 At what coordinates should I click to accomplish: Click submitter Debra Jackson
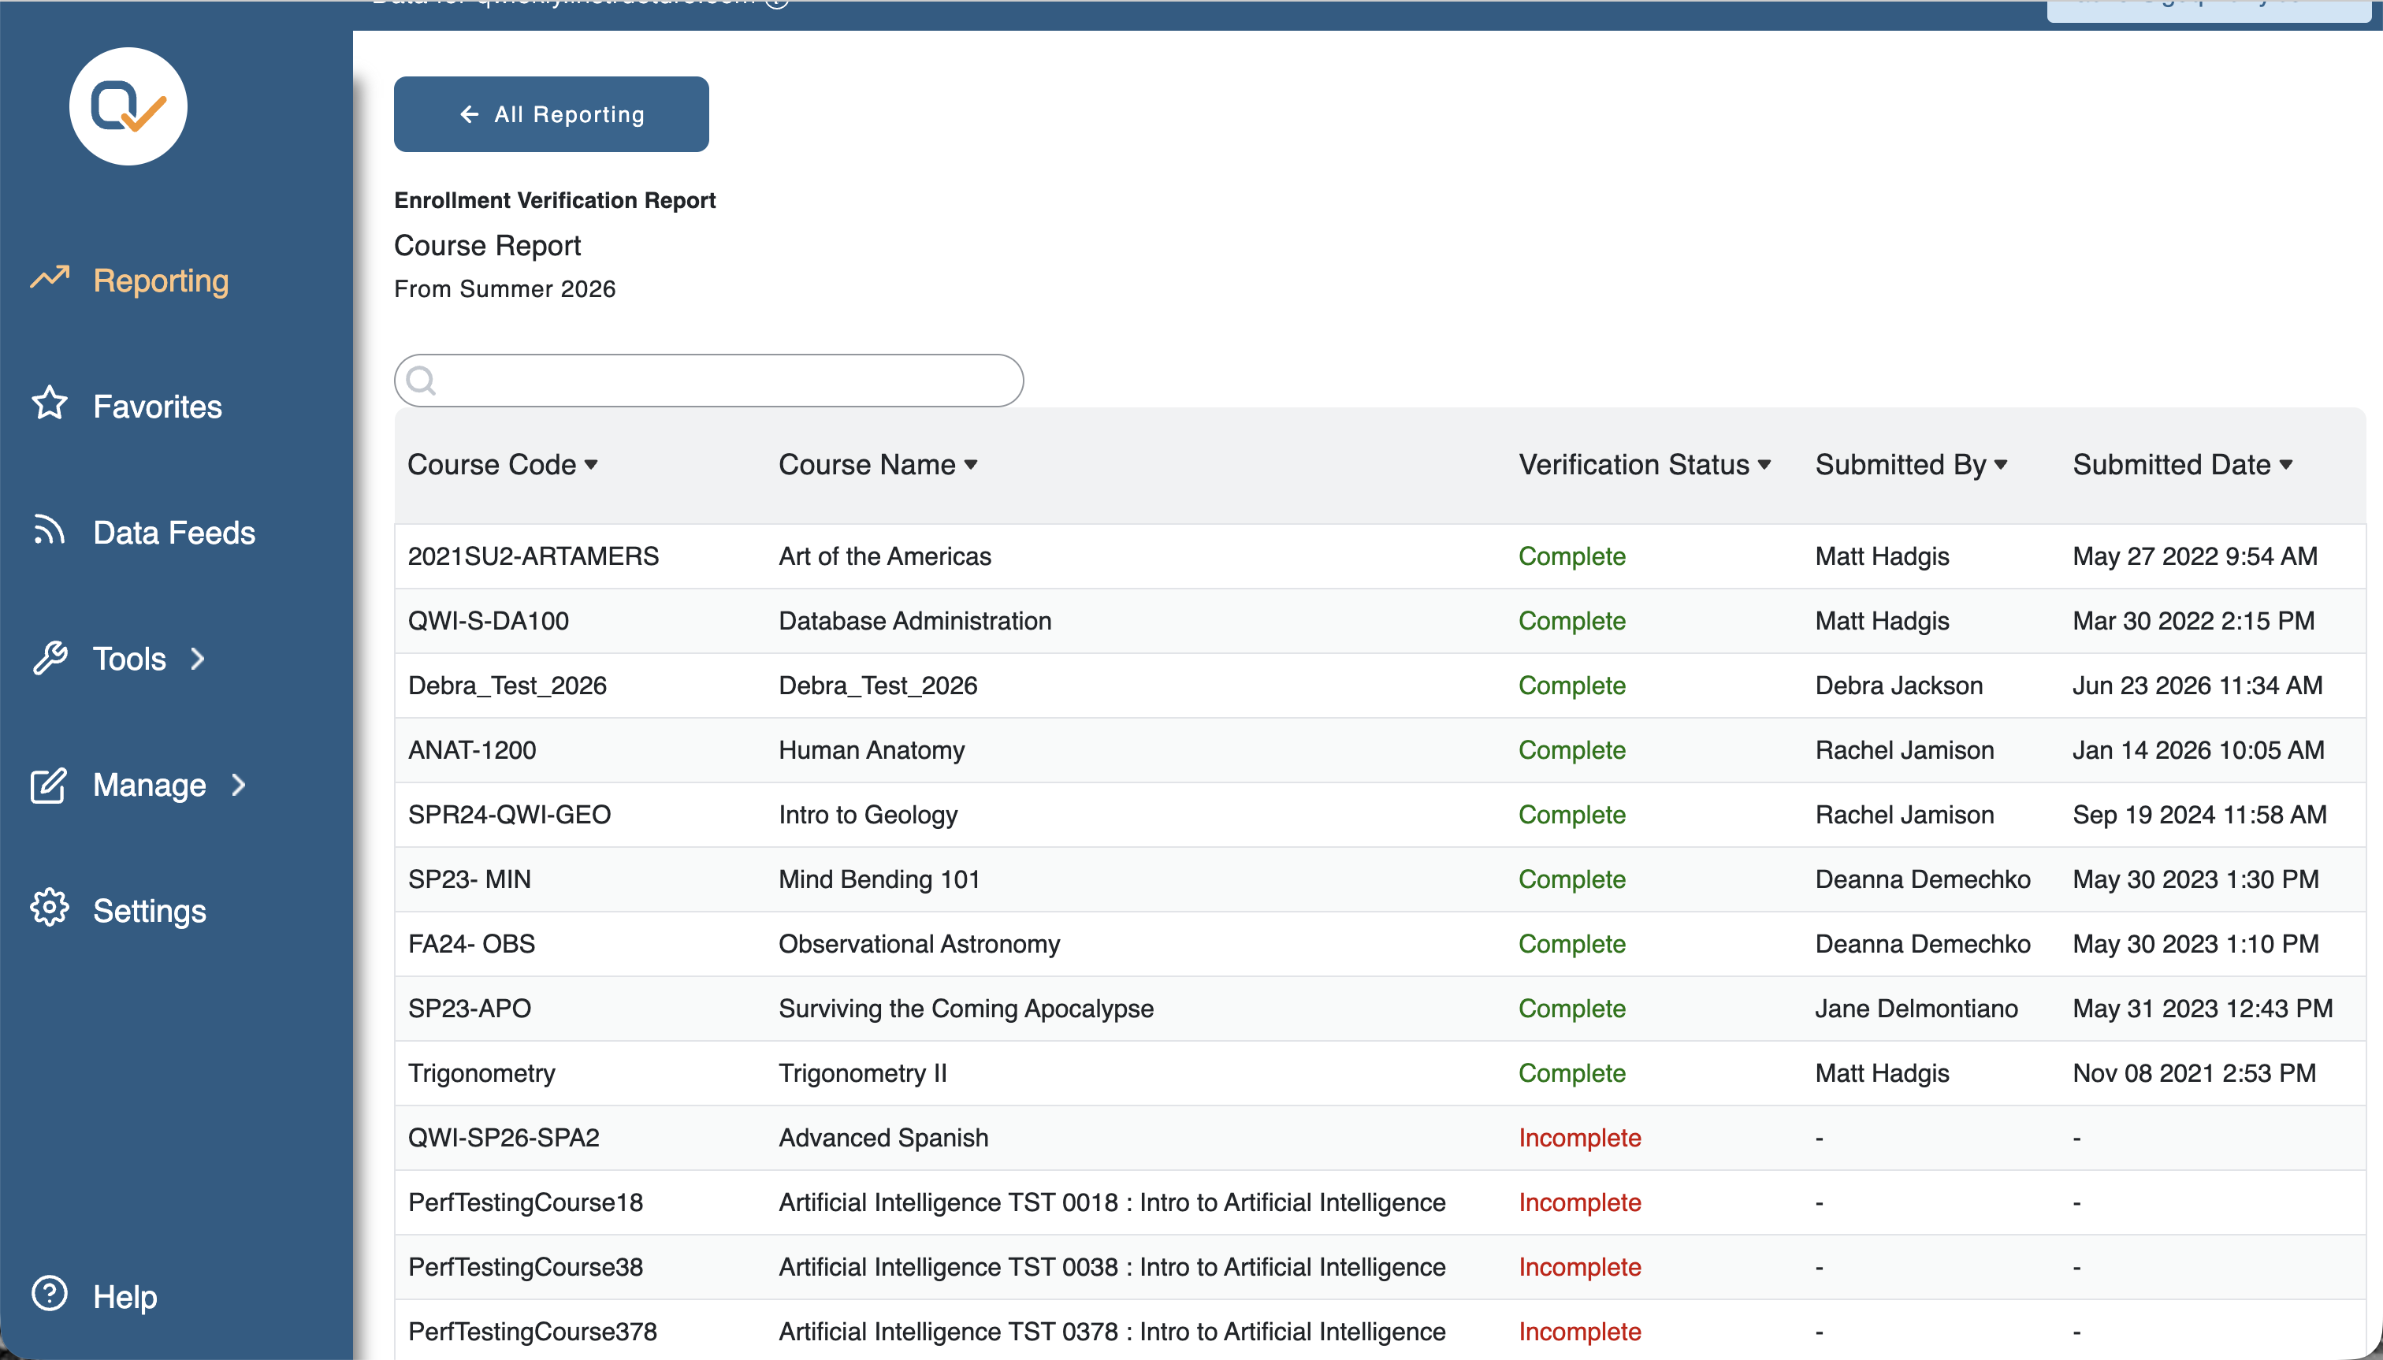[x=1898, y=685]
